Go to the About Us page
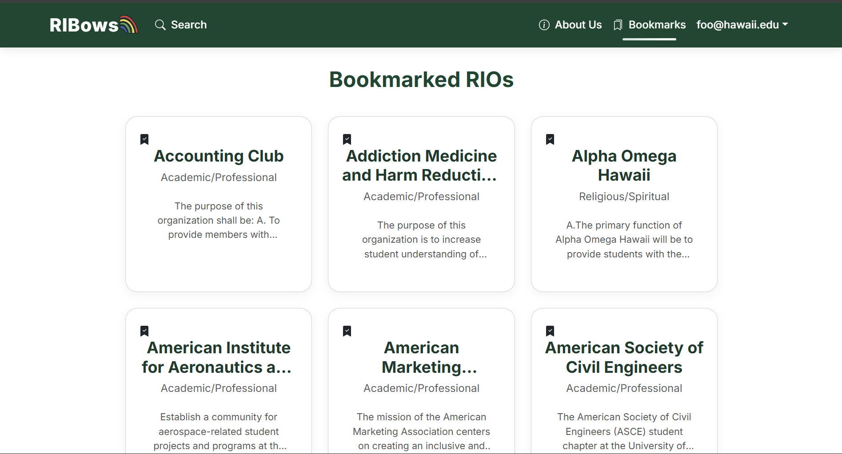 point(578,25)
